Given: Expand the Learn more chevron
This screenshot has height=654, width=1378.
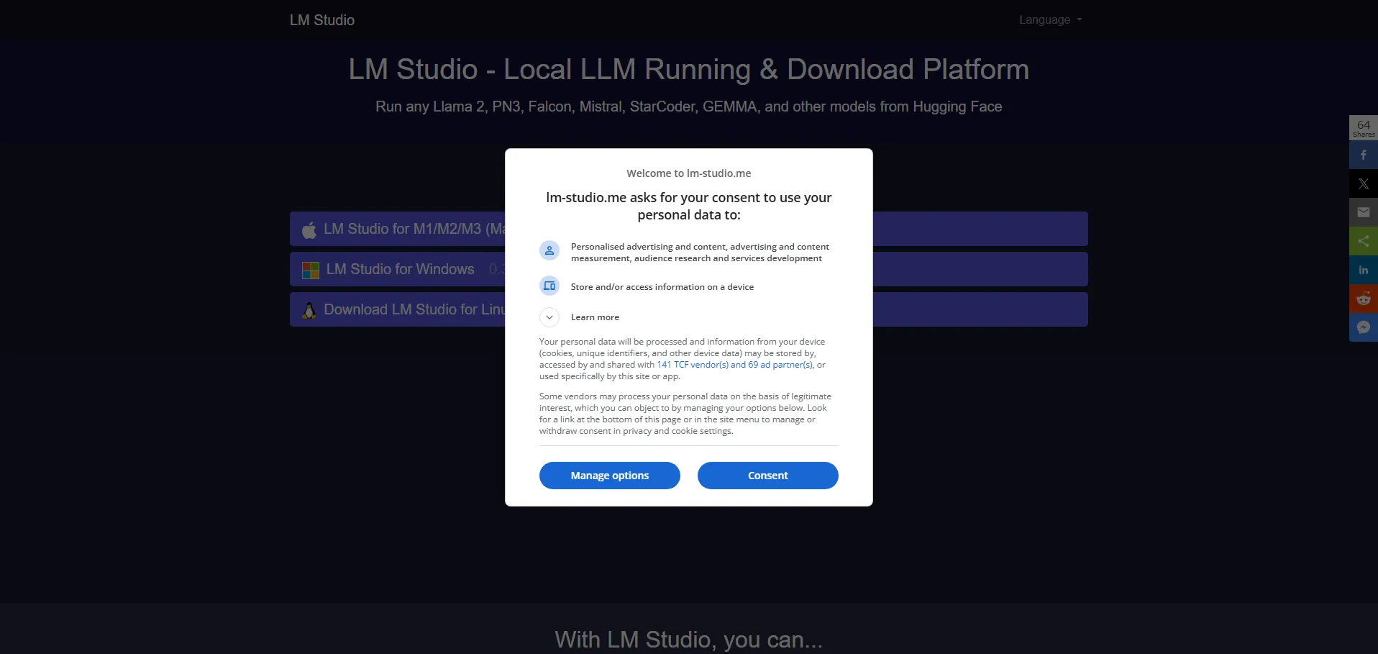Looking at the screenshot, I should (549, 317).
